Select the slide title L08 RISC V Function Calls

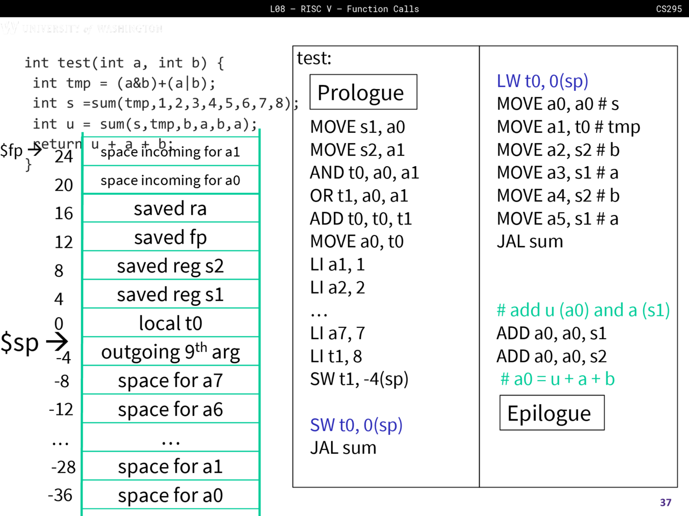344,9
